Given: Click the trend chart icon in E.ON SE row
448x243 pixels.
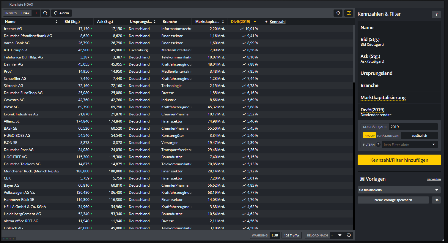Looking at the screenshot, I should pyautogui.click(x=244, y=143).
